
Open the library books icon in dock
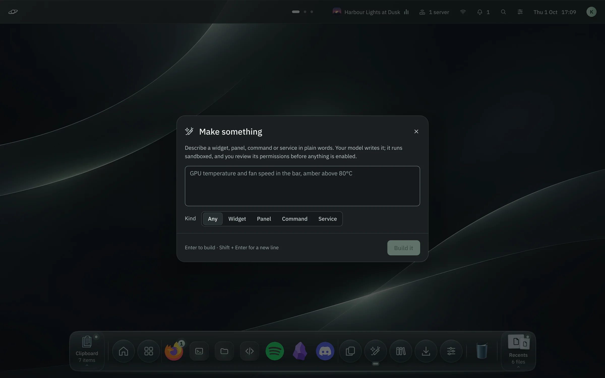[x=401, y=351]
